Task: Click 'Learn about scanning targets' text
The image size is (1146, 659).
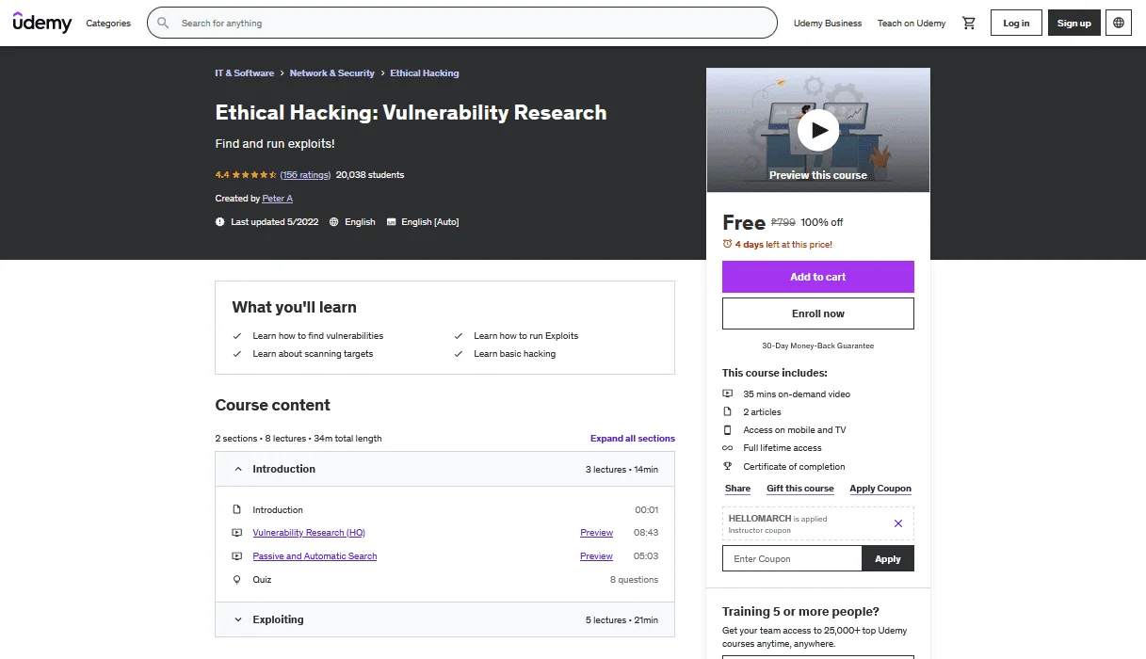Action: pyautogui.click(x=313, y=354)
